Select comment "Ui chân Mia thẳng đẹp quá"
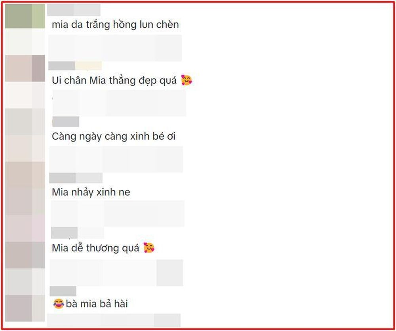Screen dimensions: 396x331 114,81
